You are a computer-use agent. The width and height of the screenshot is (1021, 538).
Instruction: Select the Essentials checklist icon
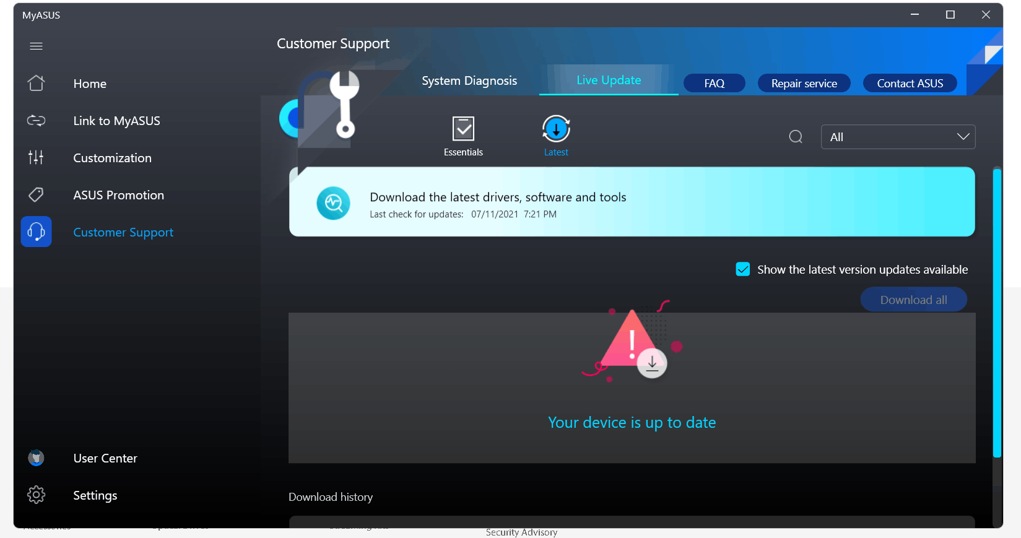463,129
